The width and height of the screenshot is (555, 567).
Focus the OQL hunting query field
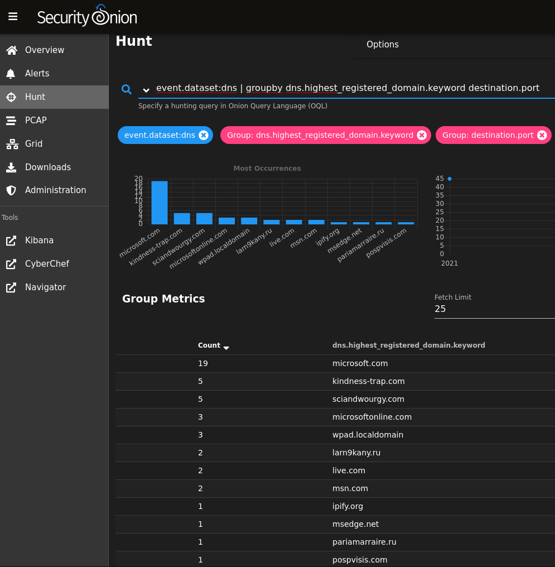click(x=348, y=88)
